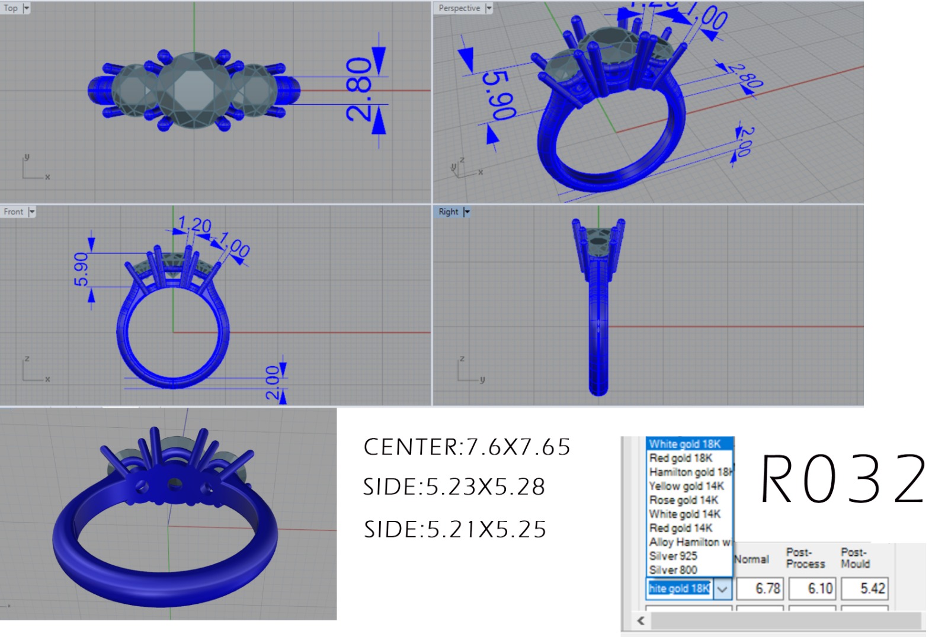Open the Front viewport dropdown arrow
This screenshot has height=637, width=948.
pos(32,212)
